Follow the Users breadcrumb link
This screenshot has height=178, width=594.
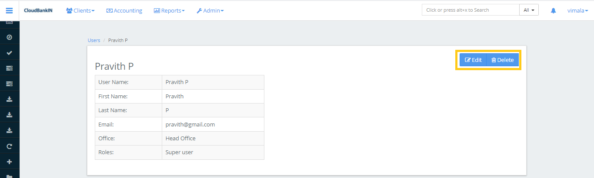[94, 40]
